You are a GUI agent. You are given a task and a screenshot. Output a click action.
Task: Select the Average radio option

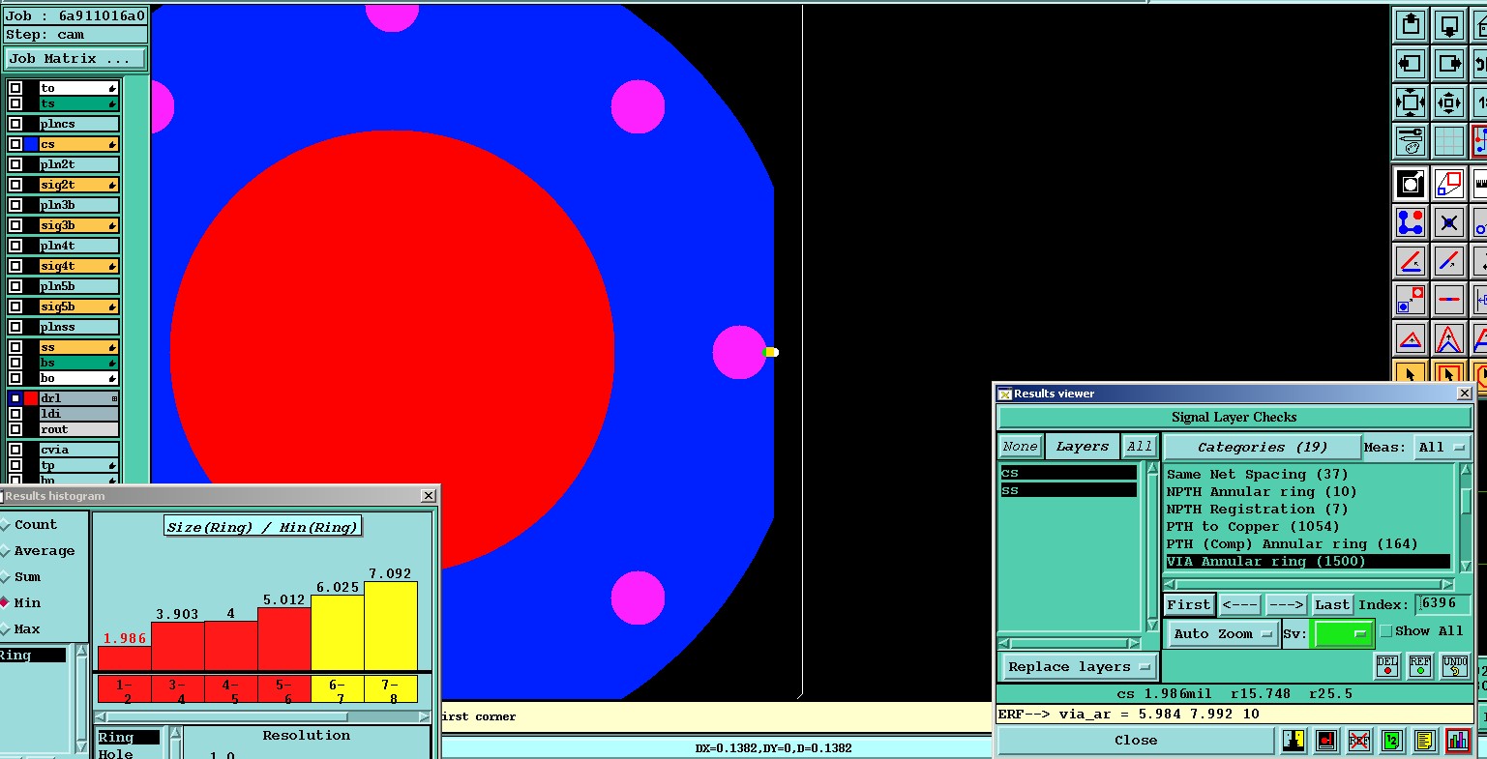[x=5, y=550]
